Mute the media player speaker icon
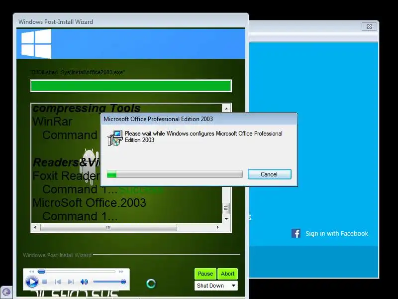 [84, 282]
